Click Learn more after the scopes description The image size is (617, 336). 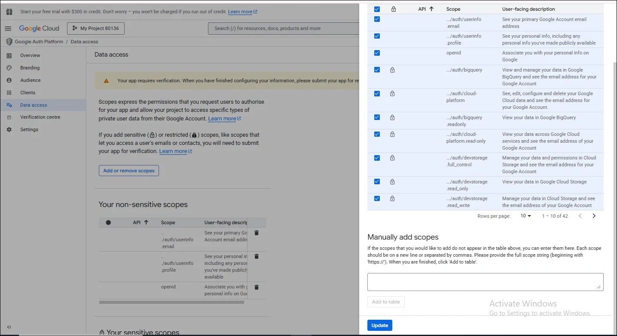click(225, 119)
